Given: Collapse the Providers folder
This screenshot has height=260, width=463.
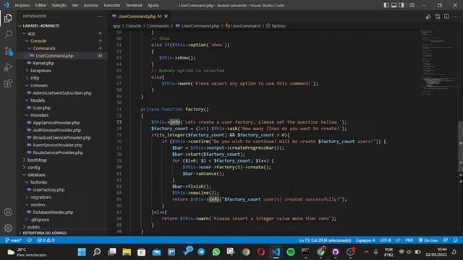Looking at the screenshot, I should click(x=62, y=116).
